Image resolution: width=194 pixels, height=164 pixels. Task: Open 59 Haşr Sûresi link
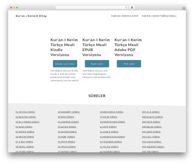click(109, 117)
